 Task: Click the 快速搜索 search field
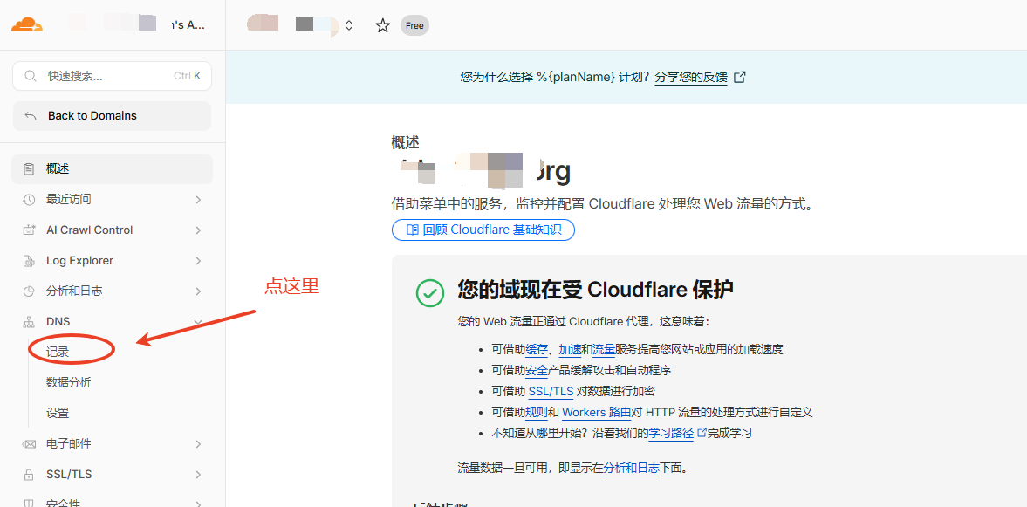pyautogui.click(x=112, y=76)
